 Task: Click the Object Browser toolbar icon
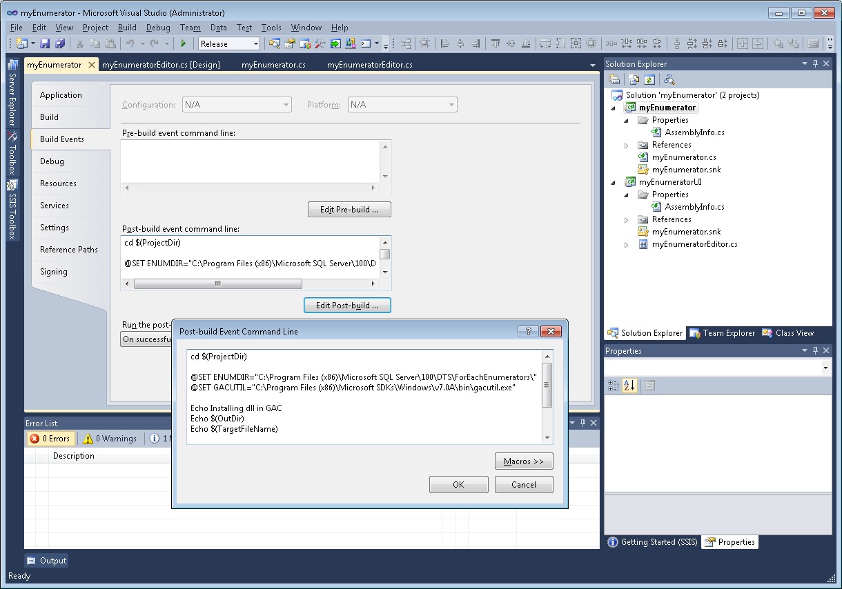tap(305, 43)
